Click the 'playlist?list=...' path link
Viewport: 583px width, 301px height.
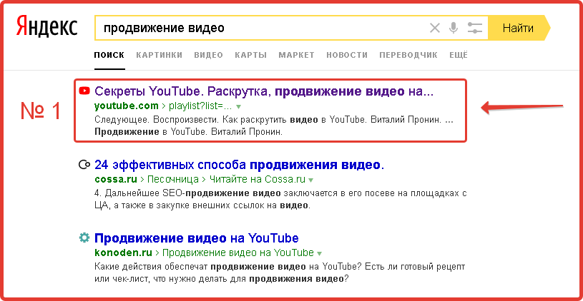[200, 106]
